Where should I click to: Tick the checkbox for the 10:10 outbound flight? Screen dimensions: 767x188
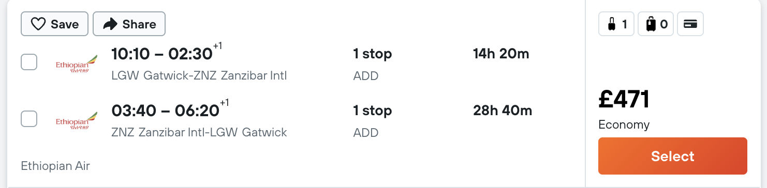[29, 62]
